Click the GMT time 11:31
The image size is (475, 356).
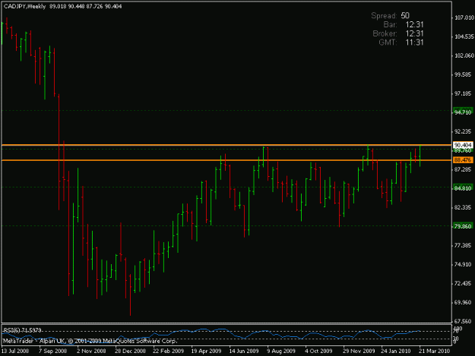[x=414, y=43]
